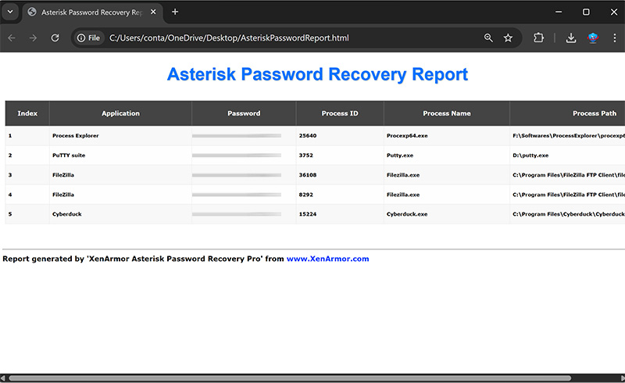Click blurred password for Cyberduck row
Screen dimensions: 625x383
pos(237,214)
